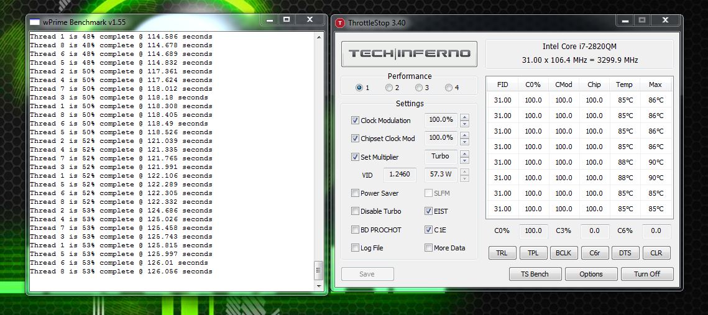Click the Turn Off button
Viewport: 708px width, 315px height.
pyautogui.click(x=647, y=274)
